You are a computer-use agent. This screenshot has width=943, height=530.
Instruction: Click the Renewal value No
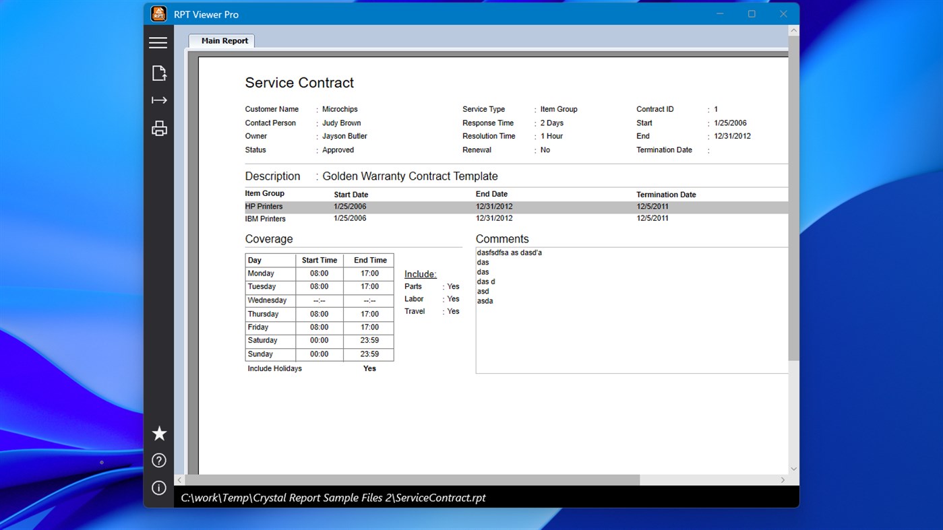[x=545, y=150]
